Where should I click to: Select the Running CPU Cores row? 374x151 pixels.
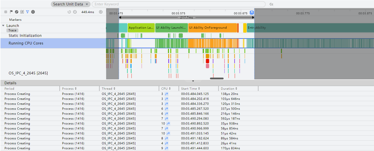pos(26,43)
